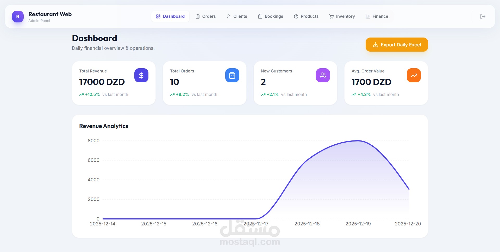The image size is (500, 252).
Task: Open the Bookings tab
Action: (270, 16)
